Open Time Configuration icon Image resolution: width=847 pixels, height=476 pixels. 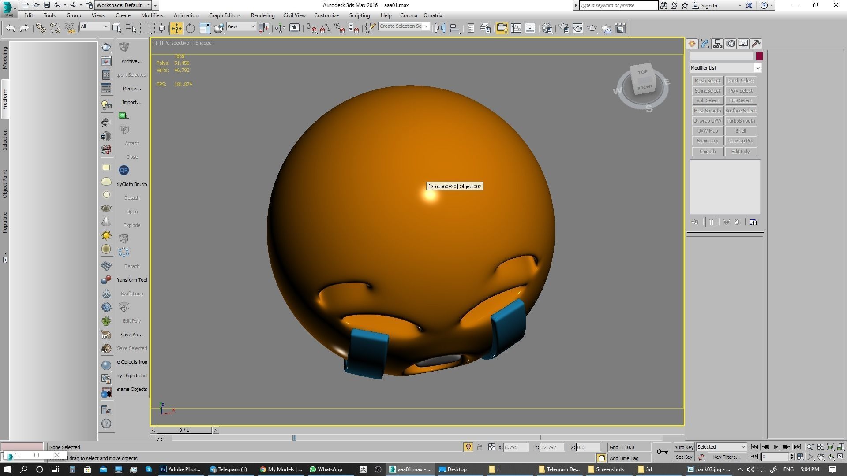click(x=800, y=457)
